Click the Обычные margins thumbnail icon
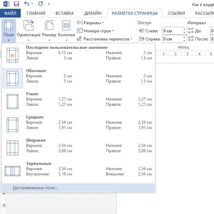The height and width of the screenshot is (214, 214). 13,78
